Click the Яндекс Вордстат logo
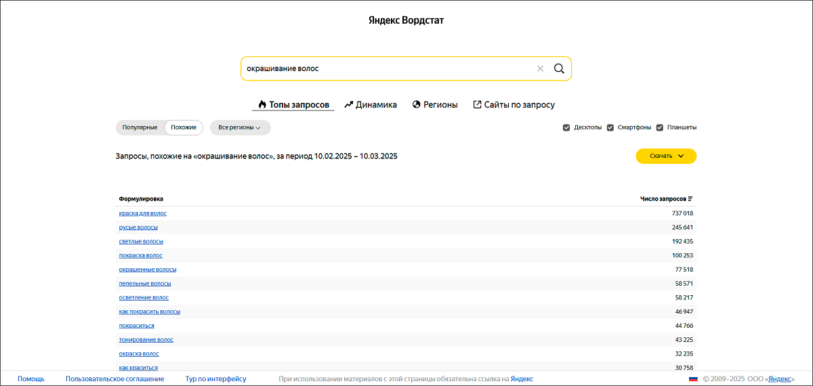Image resolution: width=813 pixels, height=386 pixels. (x=406, y=20)
